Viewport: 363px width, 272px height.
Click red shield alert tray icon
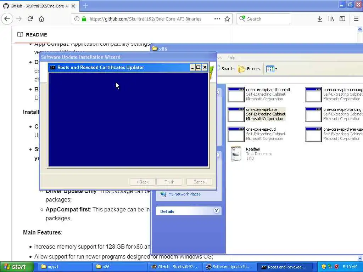(x=337, y=267)
